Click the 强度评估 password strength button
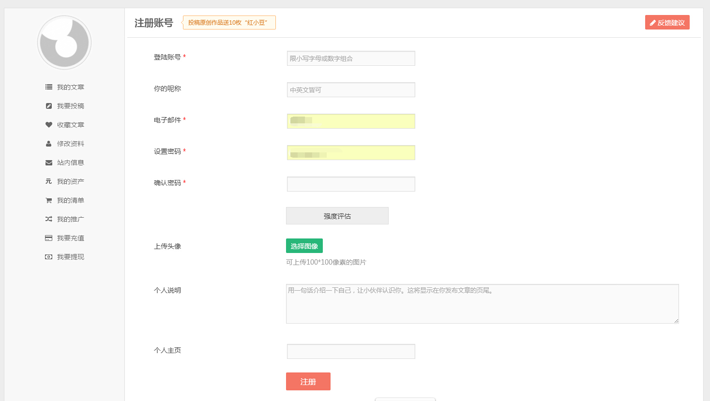The width and height of the screenshot is (710, 401). 337,216
